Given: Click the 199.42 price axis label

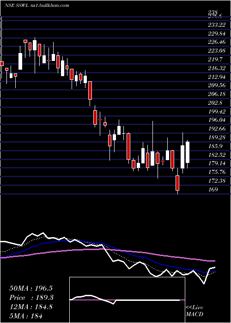Looking at the screenshot, I should pos(217,112).
